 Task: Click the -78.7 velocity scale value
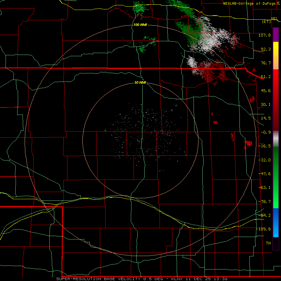pyautogui.click(x=264, y=202)
